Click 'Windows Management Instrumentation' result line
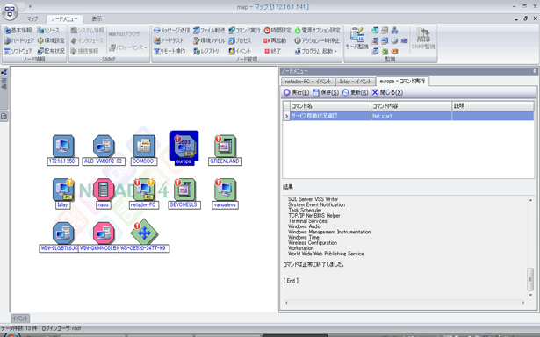The height and width of the screenshot is (337, 540). (x=329, y=232)
